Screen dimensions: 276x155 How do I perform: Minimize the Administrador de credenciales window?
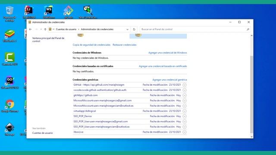230,22
